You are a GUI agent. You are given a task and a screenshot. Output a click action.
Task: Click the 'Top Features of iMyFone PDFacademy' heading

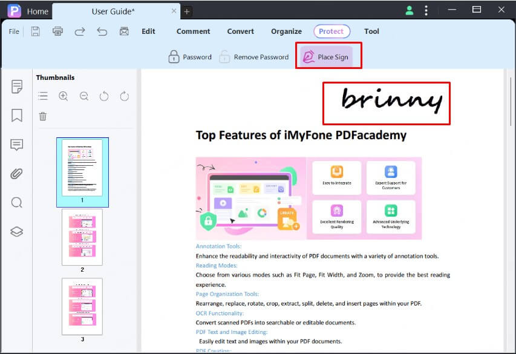[301, 136]
